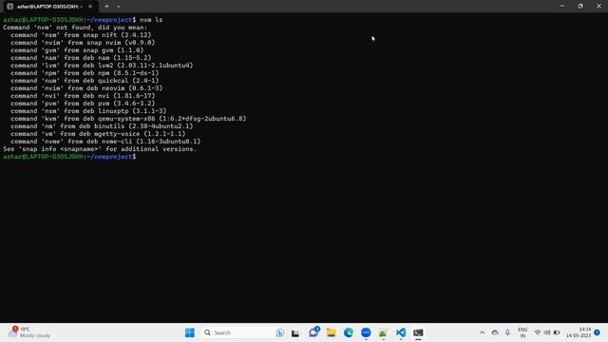Click line "command 'nvim' from snap nvim"
Screen dimensions: 608x342
(83, 43)
